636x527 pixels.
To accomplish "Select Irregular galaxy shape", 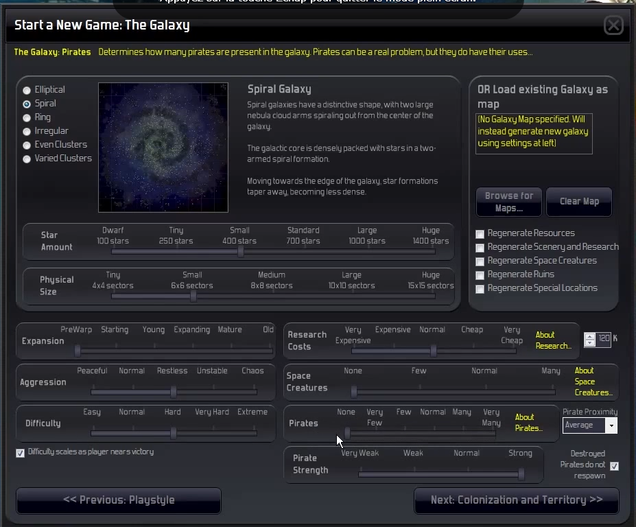I will coord(27,131).
